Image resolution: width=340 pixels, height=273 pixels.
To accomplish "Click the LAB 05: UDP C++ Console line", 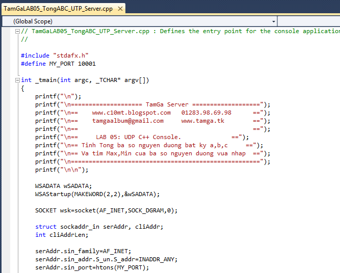I will [x=142, y=138].
